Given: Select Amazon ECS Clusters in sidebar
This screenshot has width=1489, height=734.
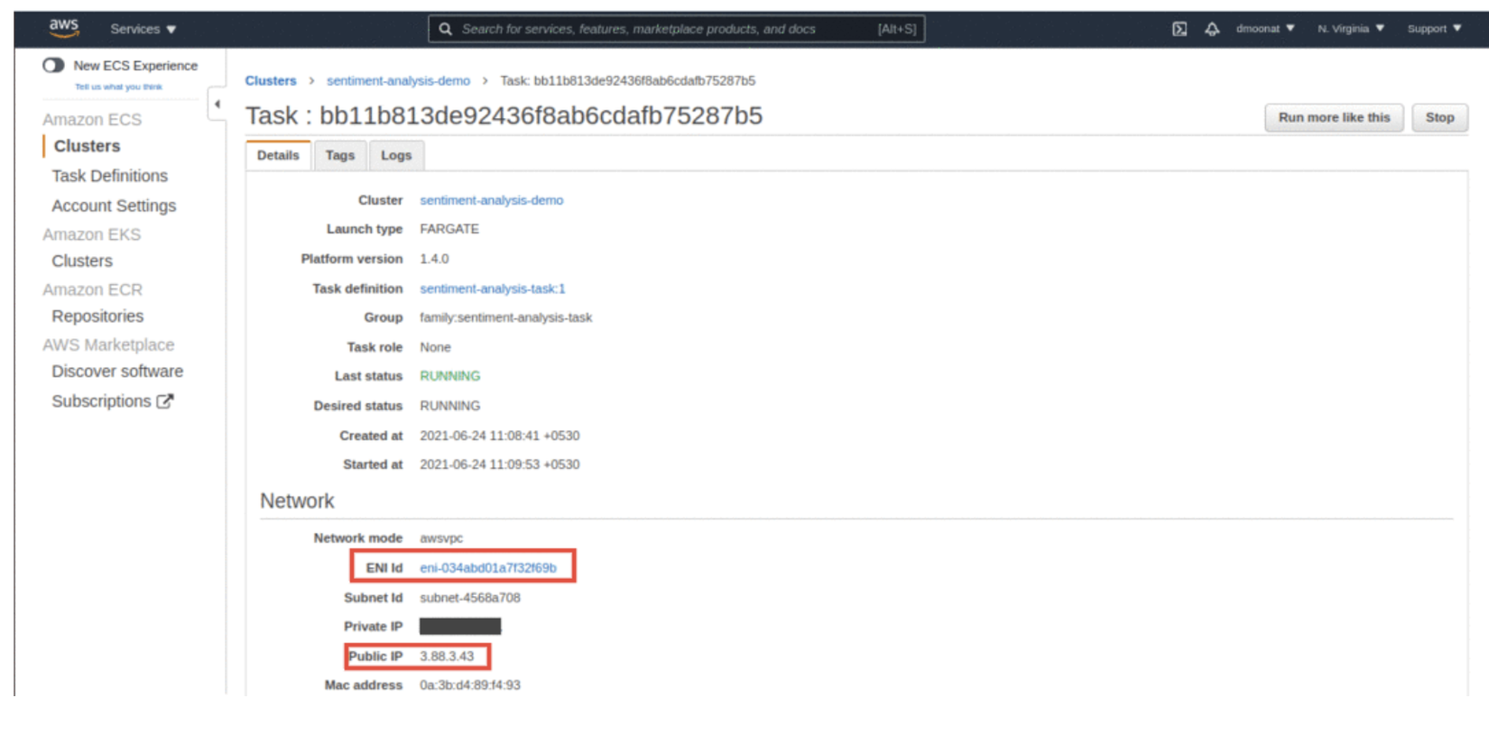Looking at the screenshot, I should (87, 146).
